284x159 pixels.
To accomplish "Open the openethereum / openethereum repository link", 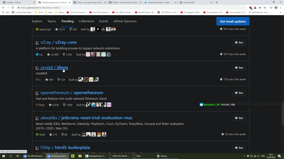I will (x=72, y=93).
